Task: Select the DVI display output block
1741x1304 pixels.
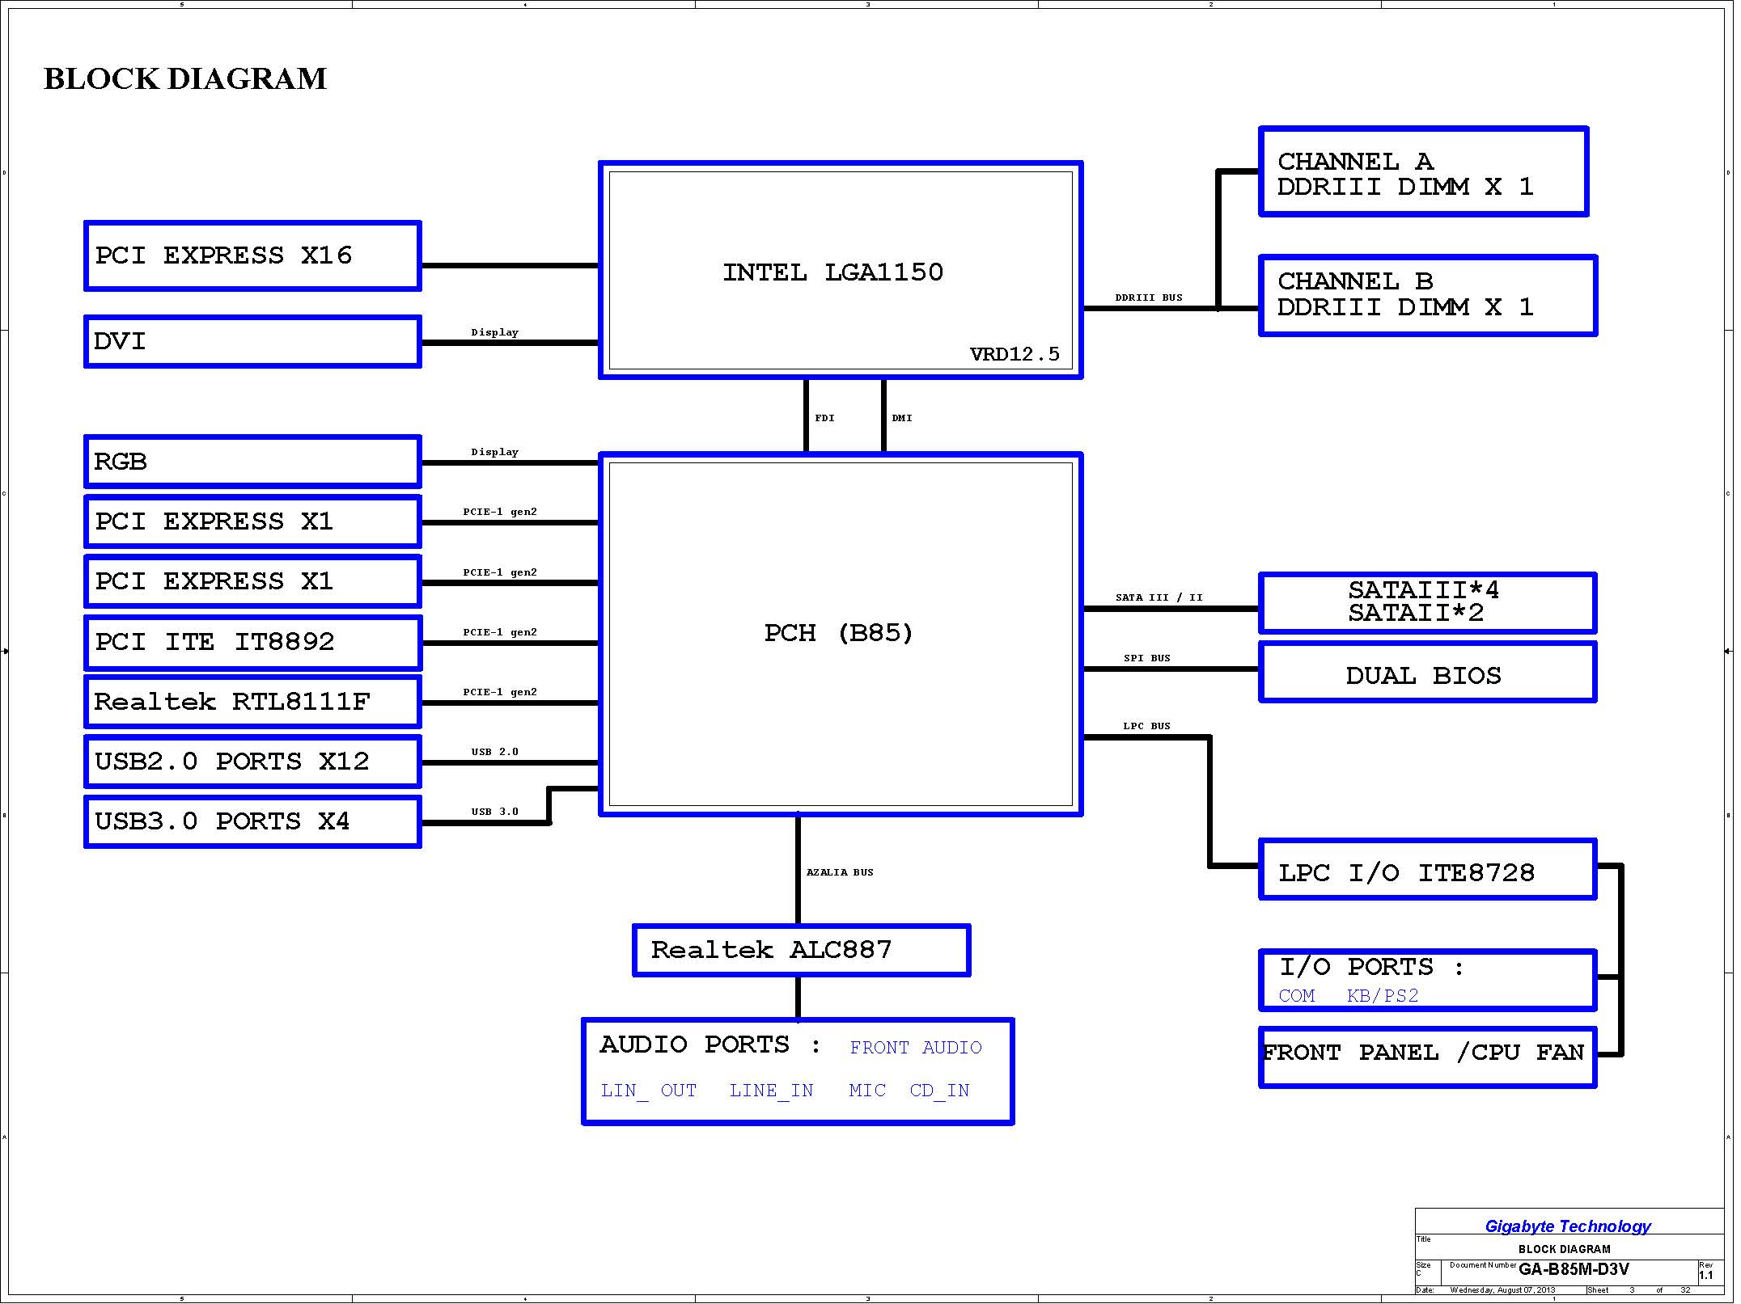Action: [252, 341]
